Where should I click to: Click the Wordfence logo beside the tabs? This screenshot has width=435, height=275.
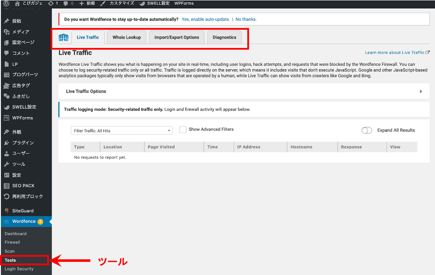(x=63, y=37)
